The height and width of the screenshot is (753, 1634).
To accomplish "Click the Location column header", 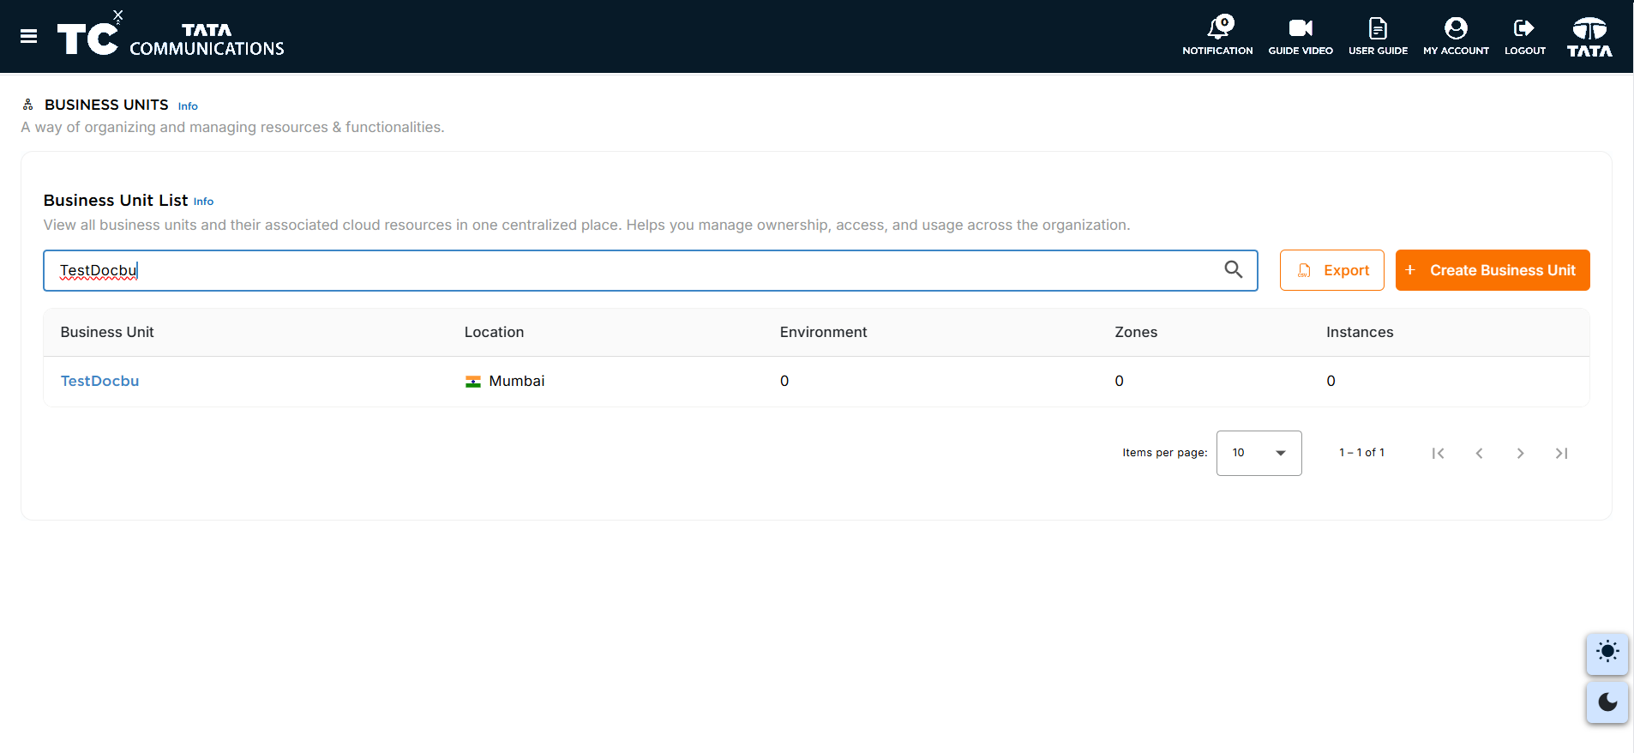I will [494, 332].
